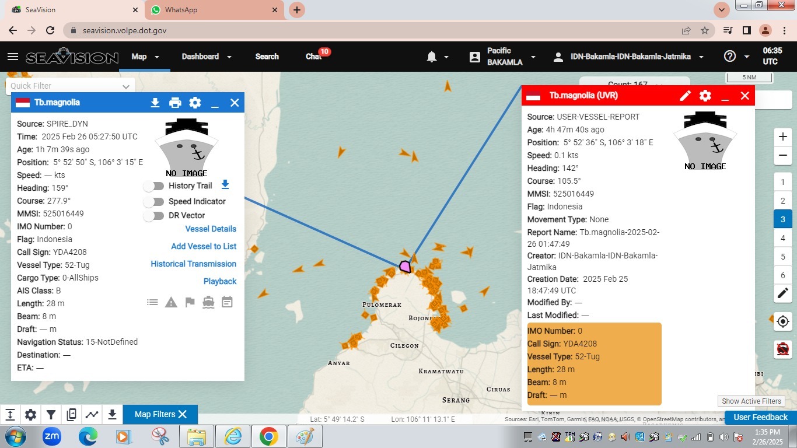Click the map zoom in plus button
This screenshot has height=448, width=797.
click(x=783, y=136)
